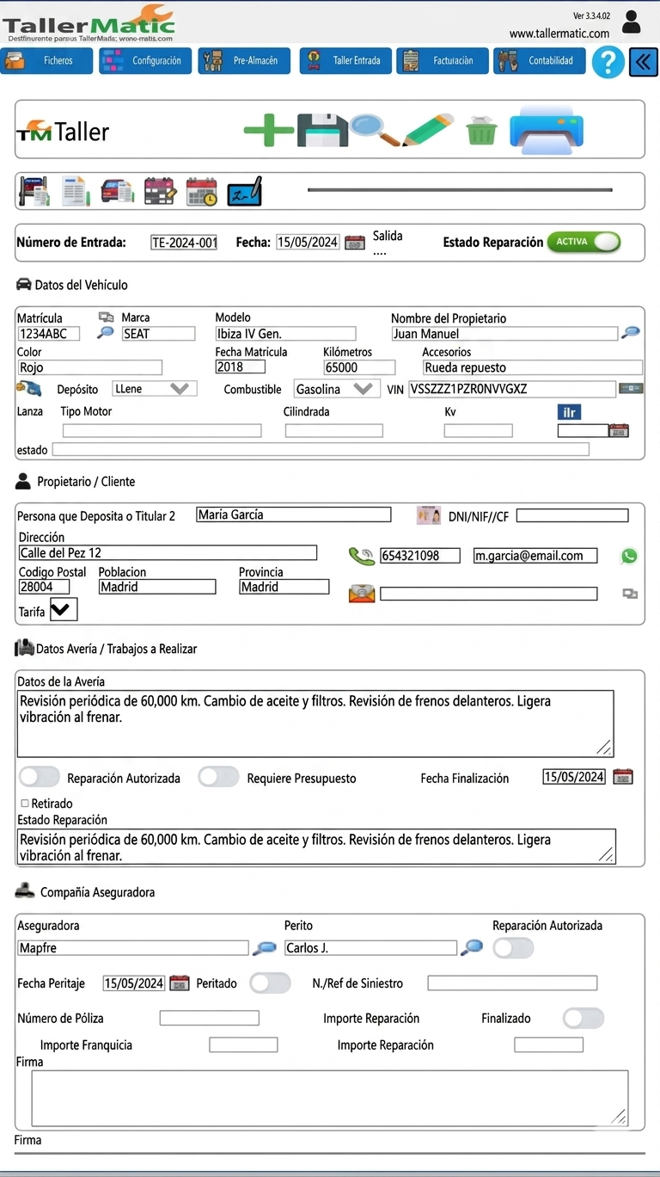Click first invoice document icon in second toolbar
Screen dimensions: 660x1177
(34, 191)
